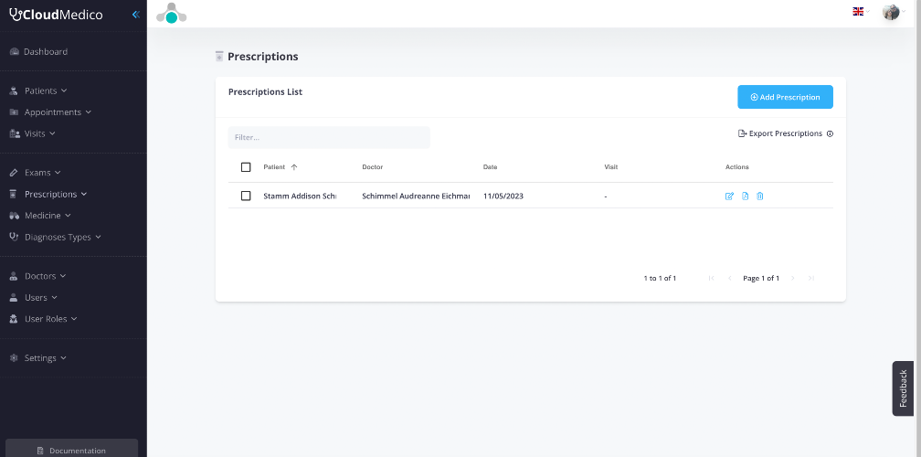921x457 pixels.
Task: Sort by the Visit column header
Action: (611, 167)
